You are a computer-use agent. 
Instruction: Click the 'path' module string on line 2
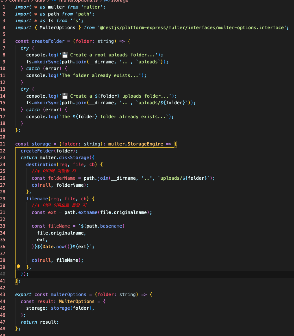coord(83,14)
